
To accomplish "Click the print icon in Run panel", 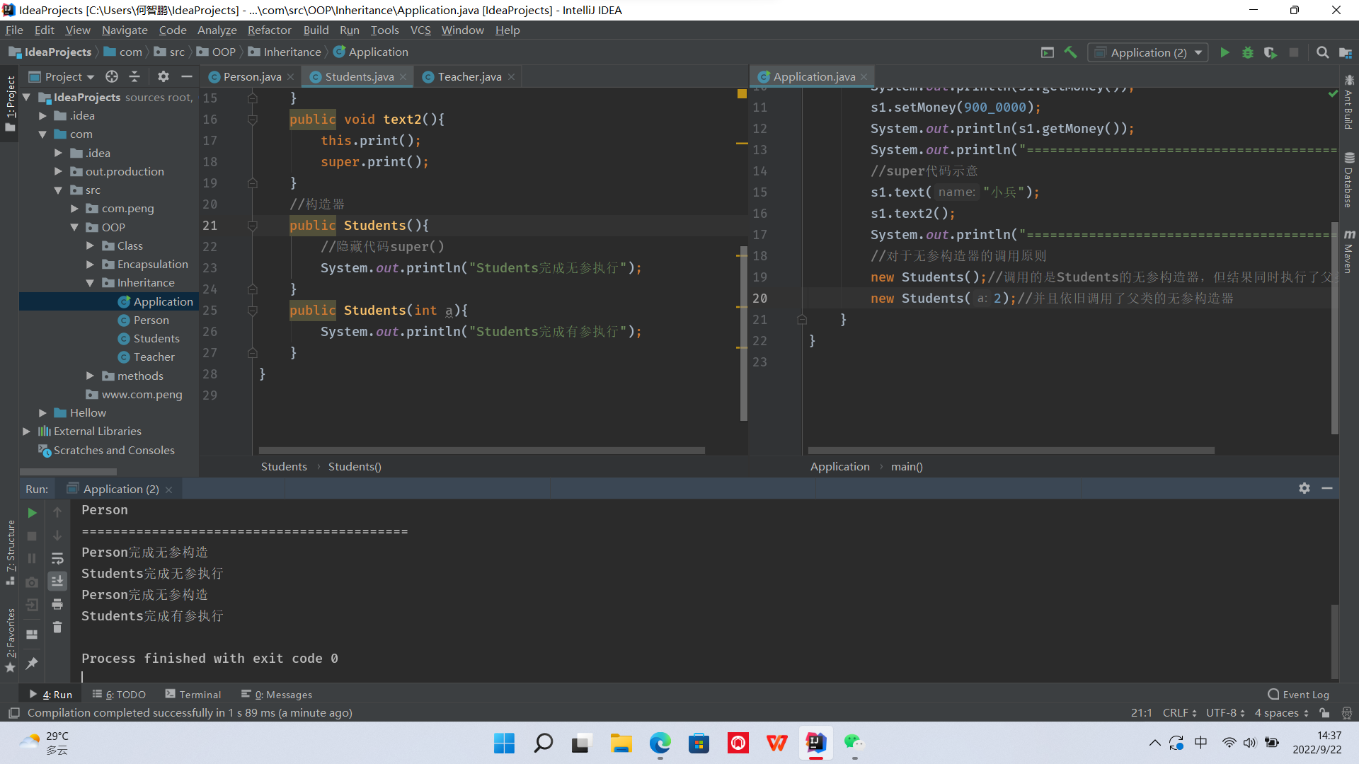I will pyautogui.click(x=57, y=604).
